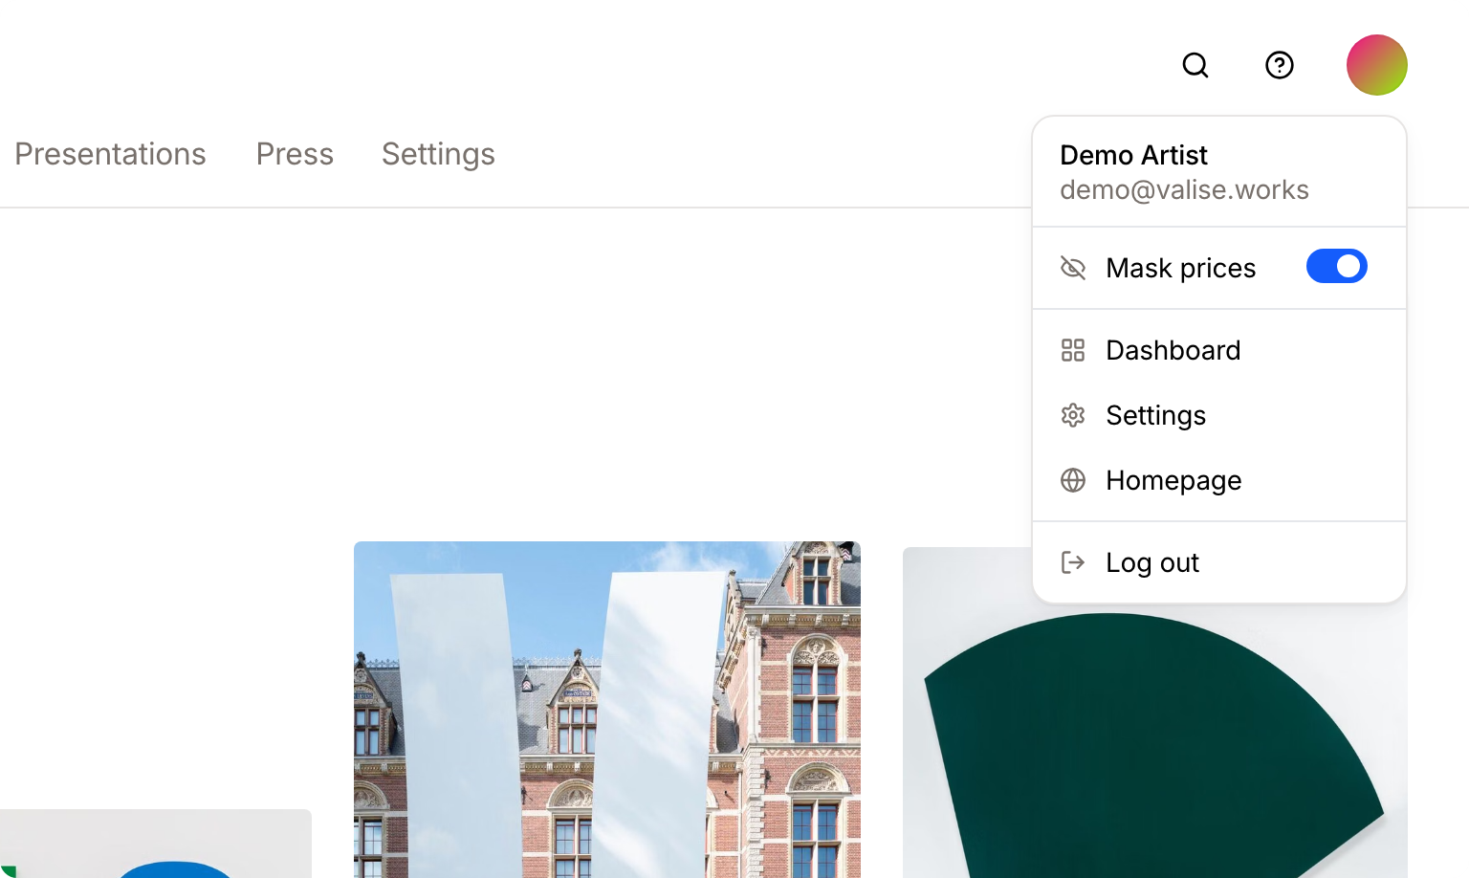Open the Settings tab in the navigation bar

click(438, 155)
